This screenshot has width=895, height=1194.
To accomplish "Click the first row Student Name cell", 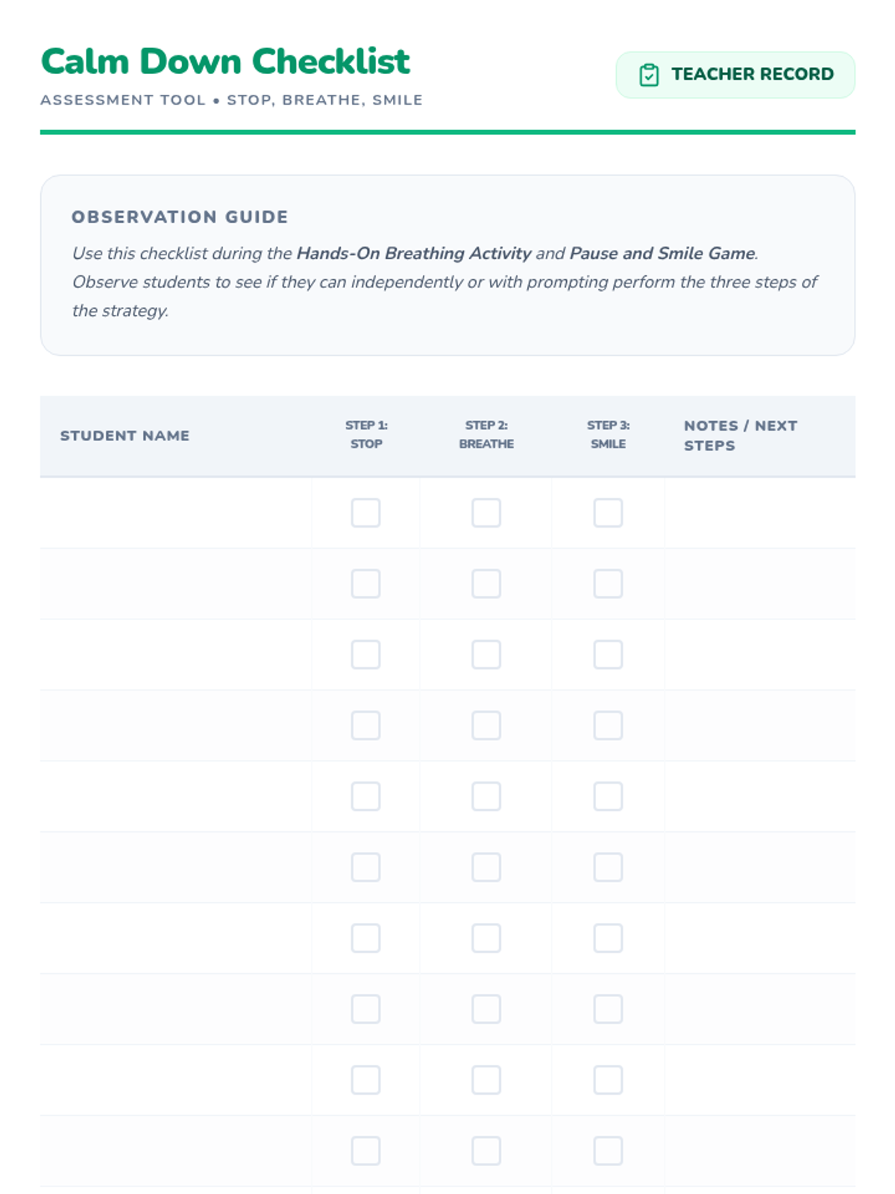I will coord(176,513).
